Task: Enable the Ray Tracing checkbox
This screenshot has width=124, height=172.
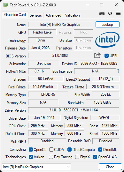Action: (51, 157)
